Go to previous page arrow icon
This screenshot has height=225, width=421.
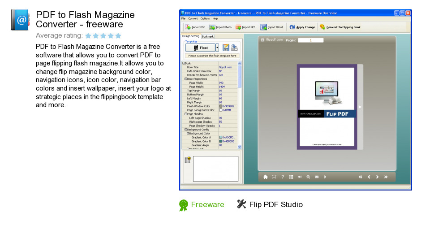369,177
